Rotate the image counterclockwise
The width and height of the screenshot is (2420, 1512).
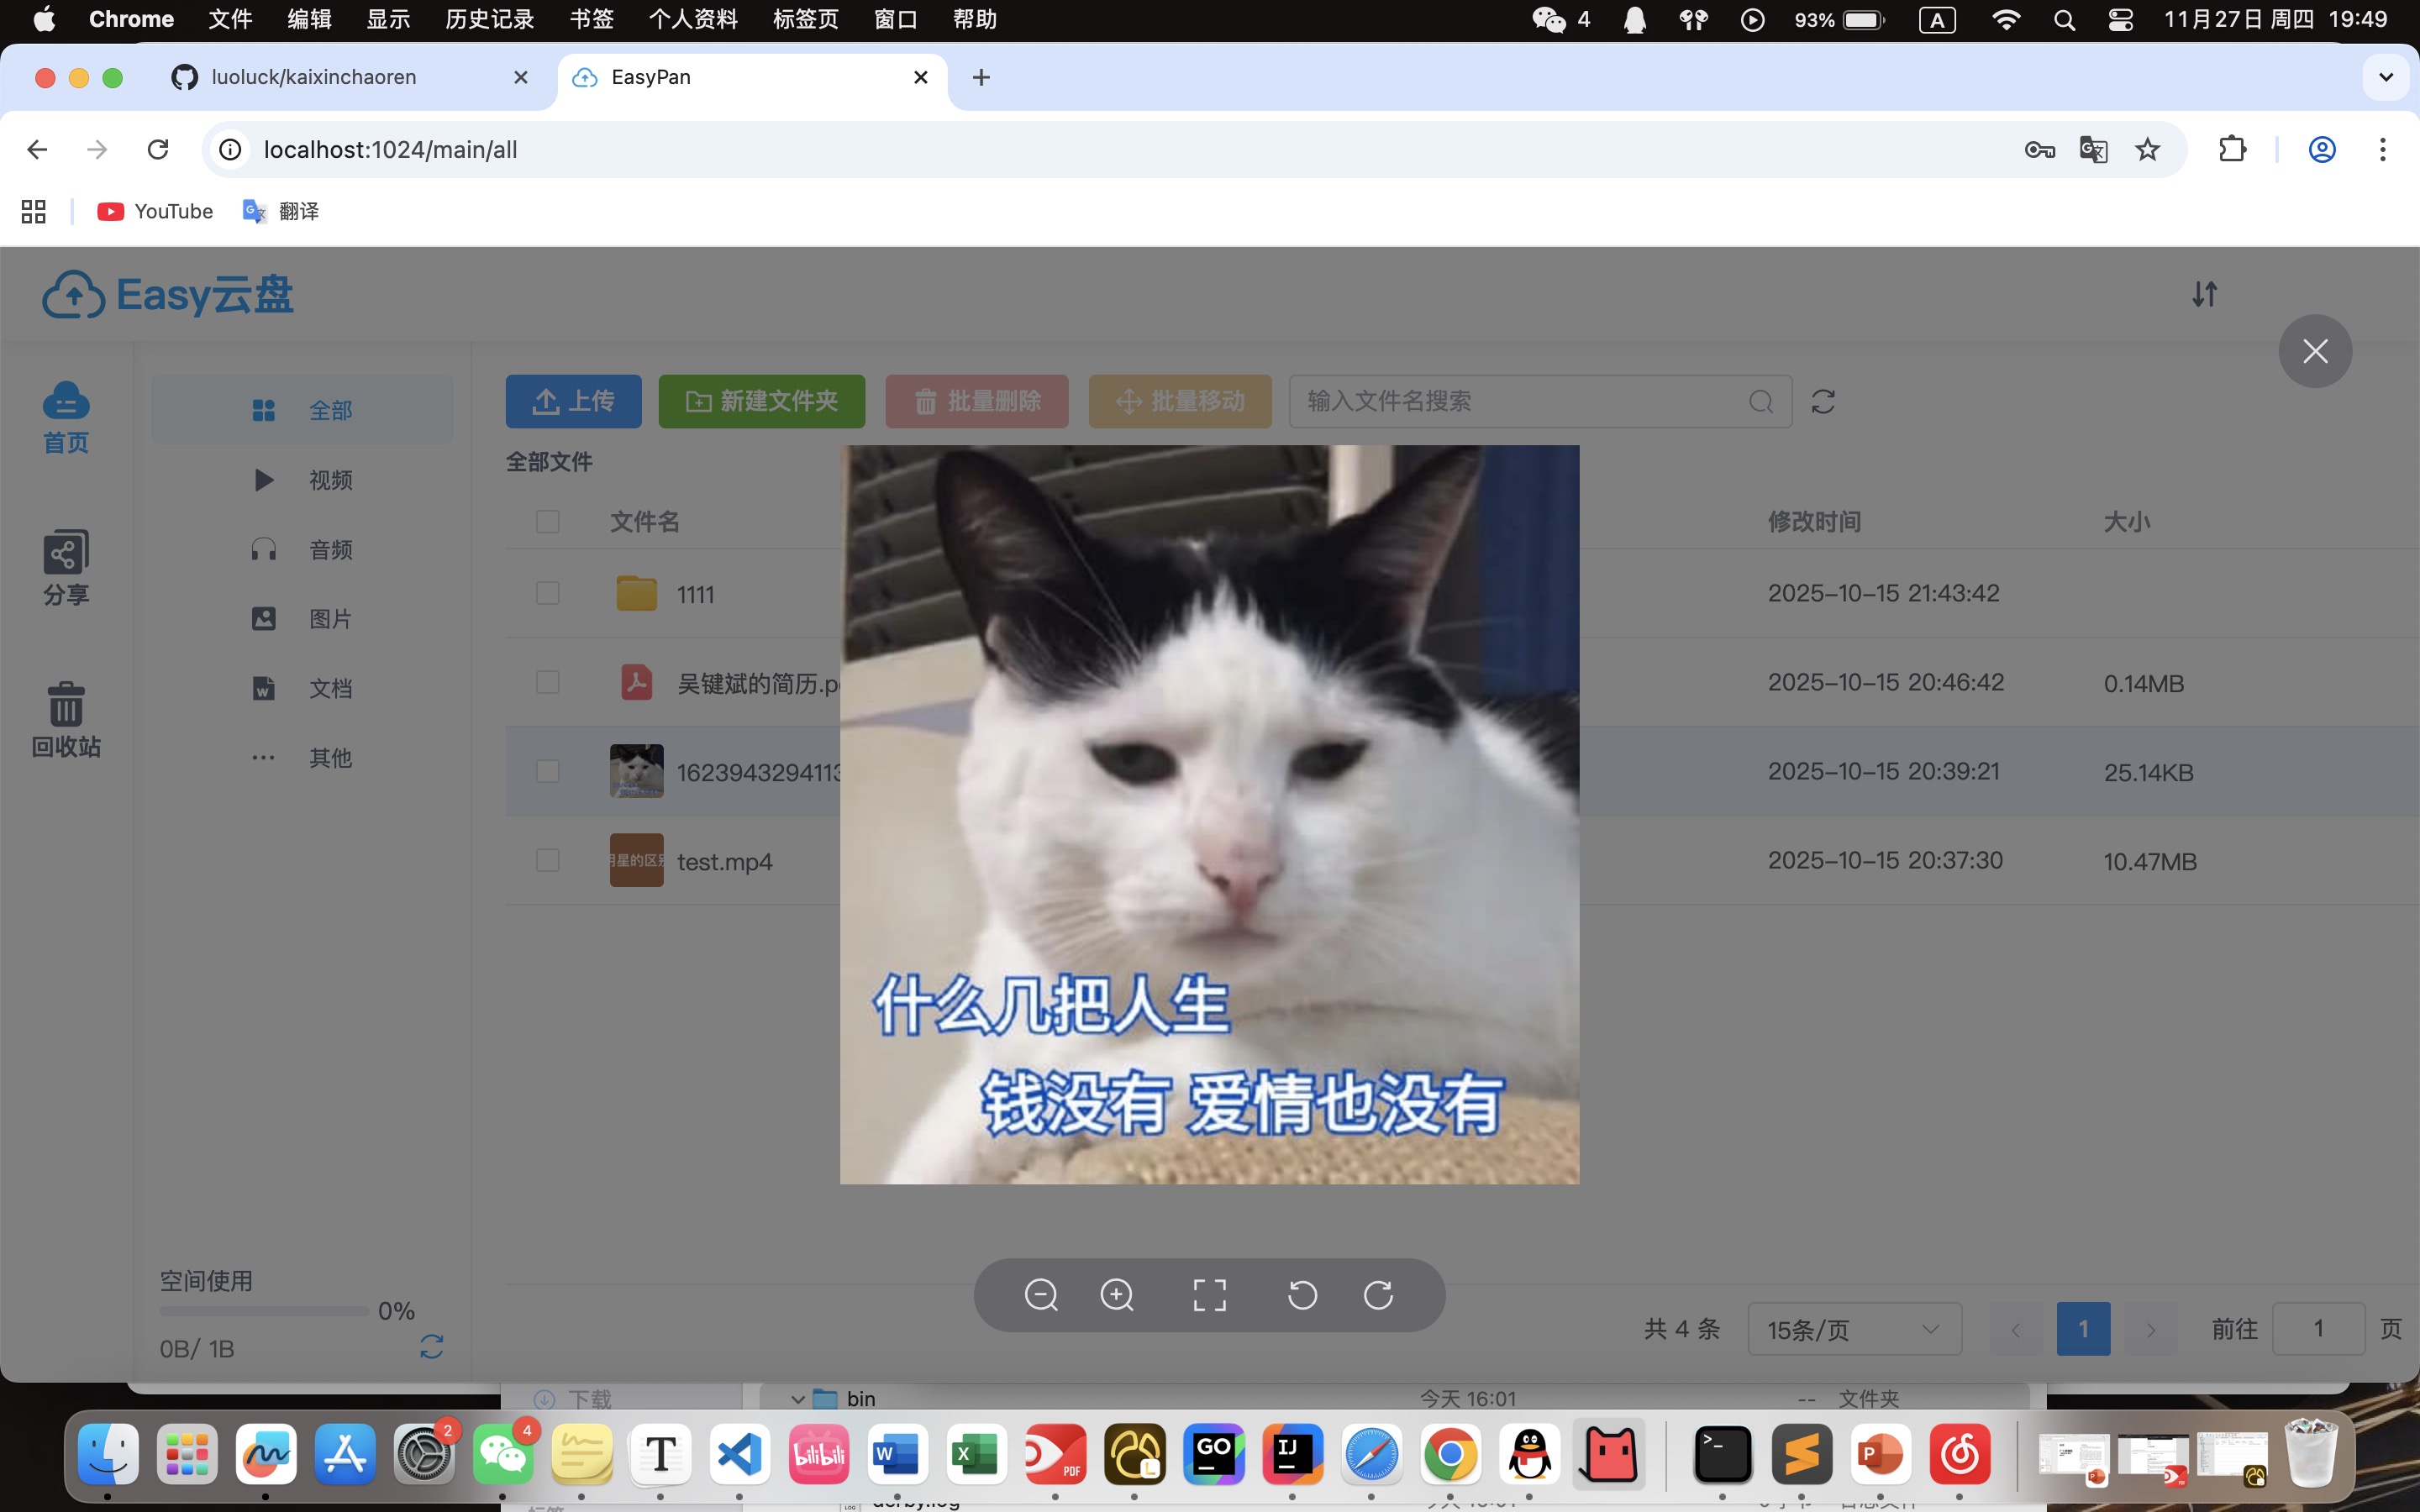[x=1302, y=1295]
